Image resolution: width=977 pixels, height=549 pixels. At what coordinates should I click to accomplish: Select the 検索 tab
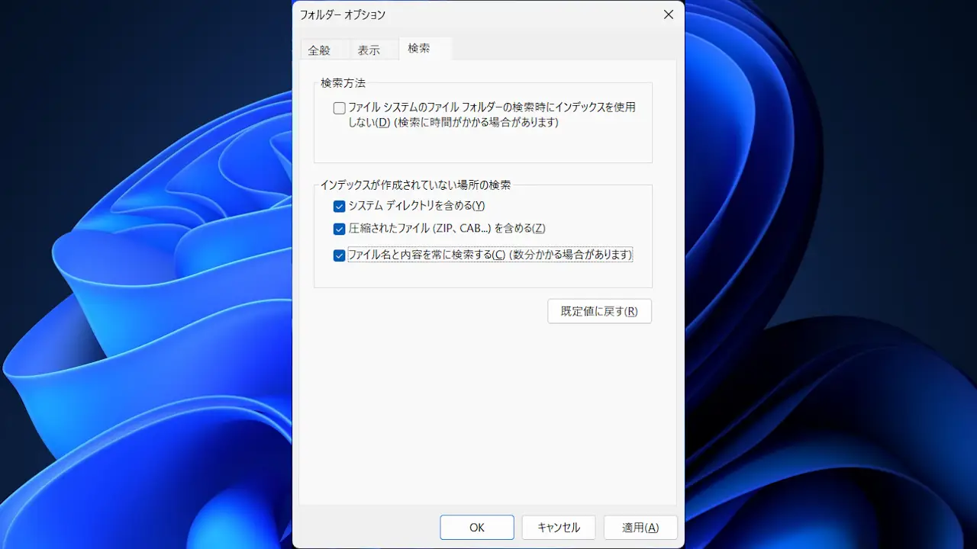click(418, 48)
